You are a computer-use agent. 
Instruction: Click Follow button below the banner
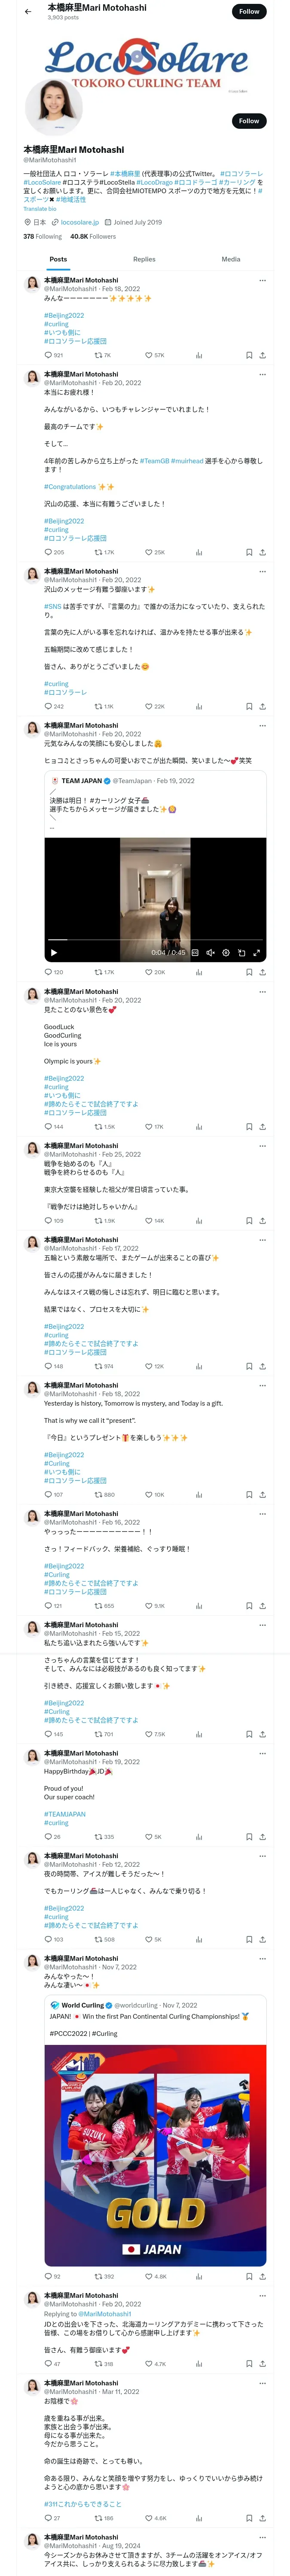(248, 121)
